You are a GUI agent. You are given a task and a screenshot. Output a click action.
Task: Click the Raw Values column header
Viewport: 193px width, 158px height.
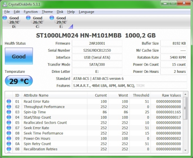coord(167,95)
